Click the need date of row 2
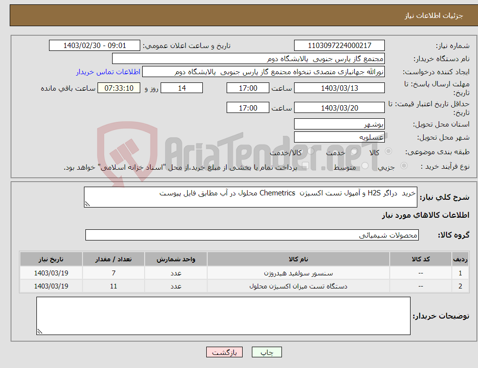The image size is (478, 368). 51,286
